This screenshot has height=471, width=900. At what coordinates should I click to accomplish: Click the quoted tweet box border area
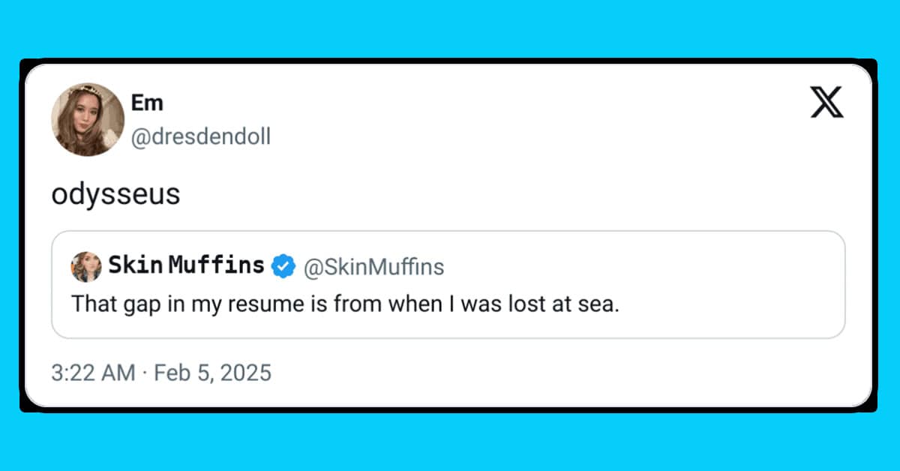(x=448, y=231)
